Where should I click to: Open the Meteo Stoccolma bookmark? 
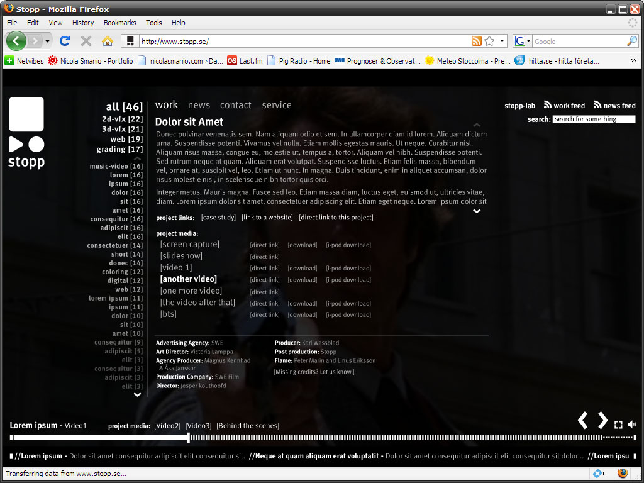467,61
